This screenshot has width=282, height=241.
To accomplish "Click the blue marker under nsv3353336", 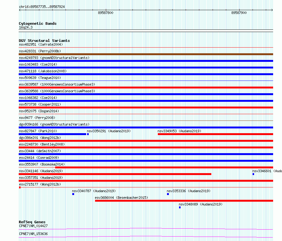I will 168,194.
